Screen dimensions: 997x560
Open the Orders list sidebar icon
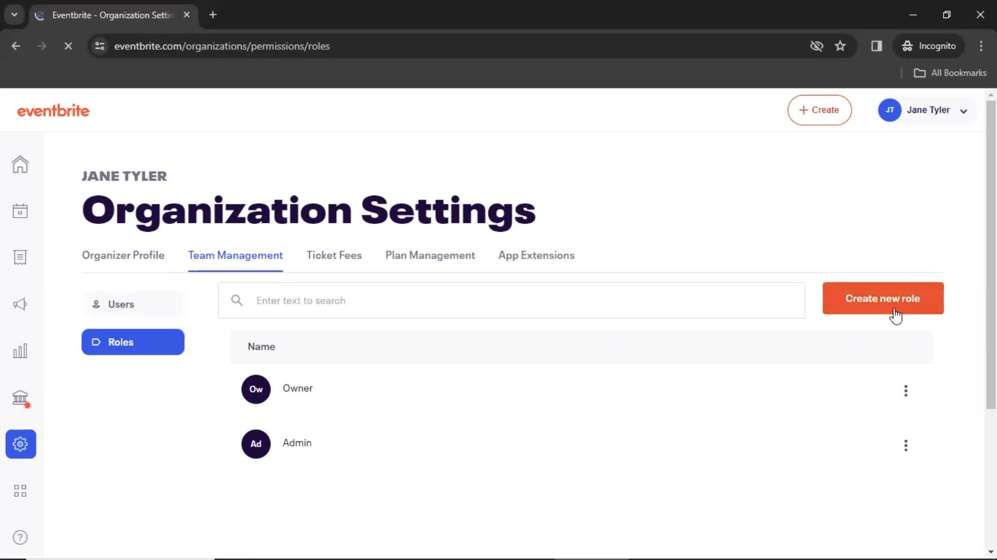20,258
